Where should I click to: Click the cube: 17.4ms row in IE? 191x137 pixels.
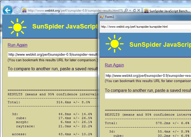coord(54,118)
